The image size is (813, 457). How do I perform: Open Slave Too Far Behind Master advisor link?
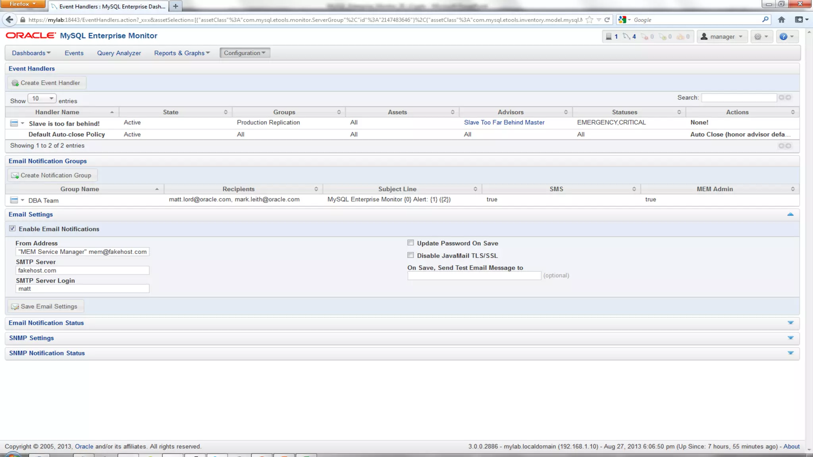pyautogui.click(x=504, y=123)
